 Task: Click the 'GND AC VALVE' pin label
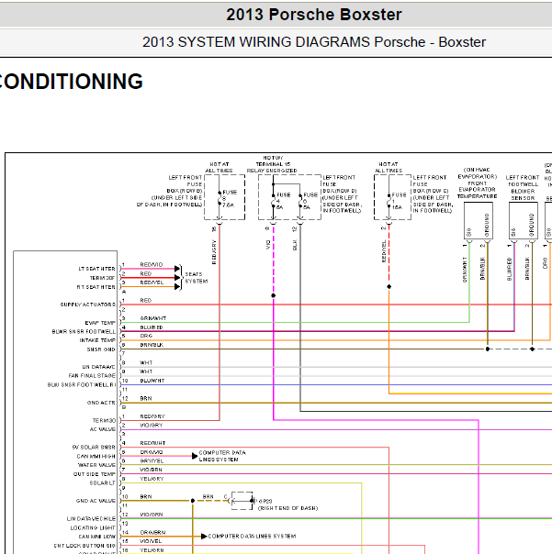[96, 501]
